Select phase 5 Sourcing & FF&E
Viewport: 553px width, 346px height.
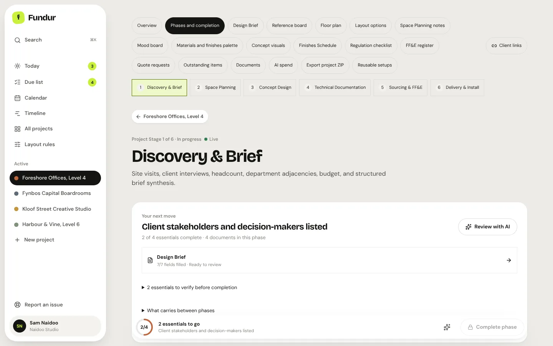pyautogui.click(x=401, y=88)
